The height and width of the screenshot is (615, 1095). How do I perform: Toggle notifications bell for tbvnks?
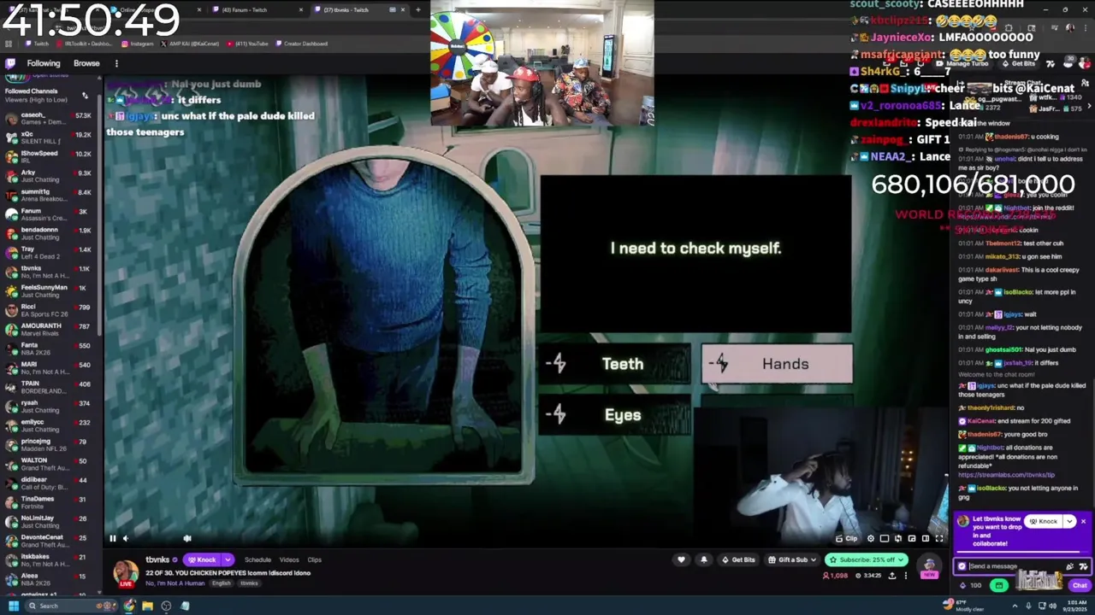click(x=704, y=559)
